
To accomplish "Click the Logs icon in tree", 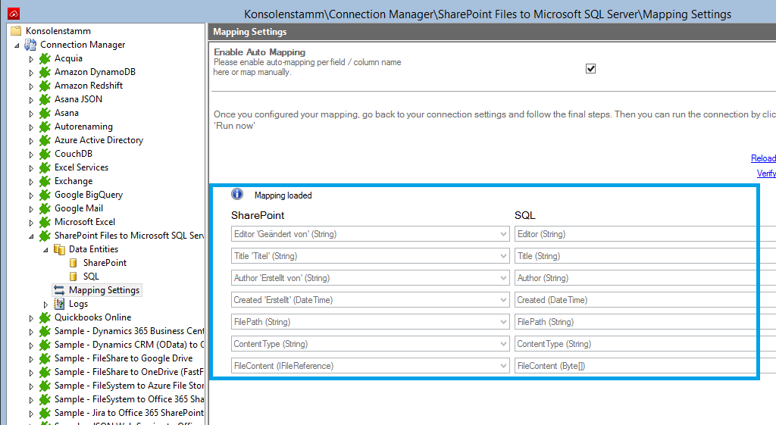I will [x=59, y=304].
